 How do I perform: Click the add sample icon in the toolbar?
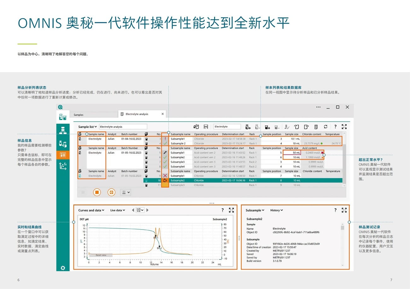tap(248, 127)
